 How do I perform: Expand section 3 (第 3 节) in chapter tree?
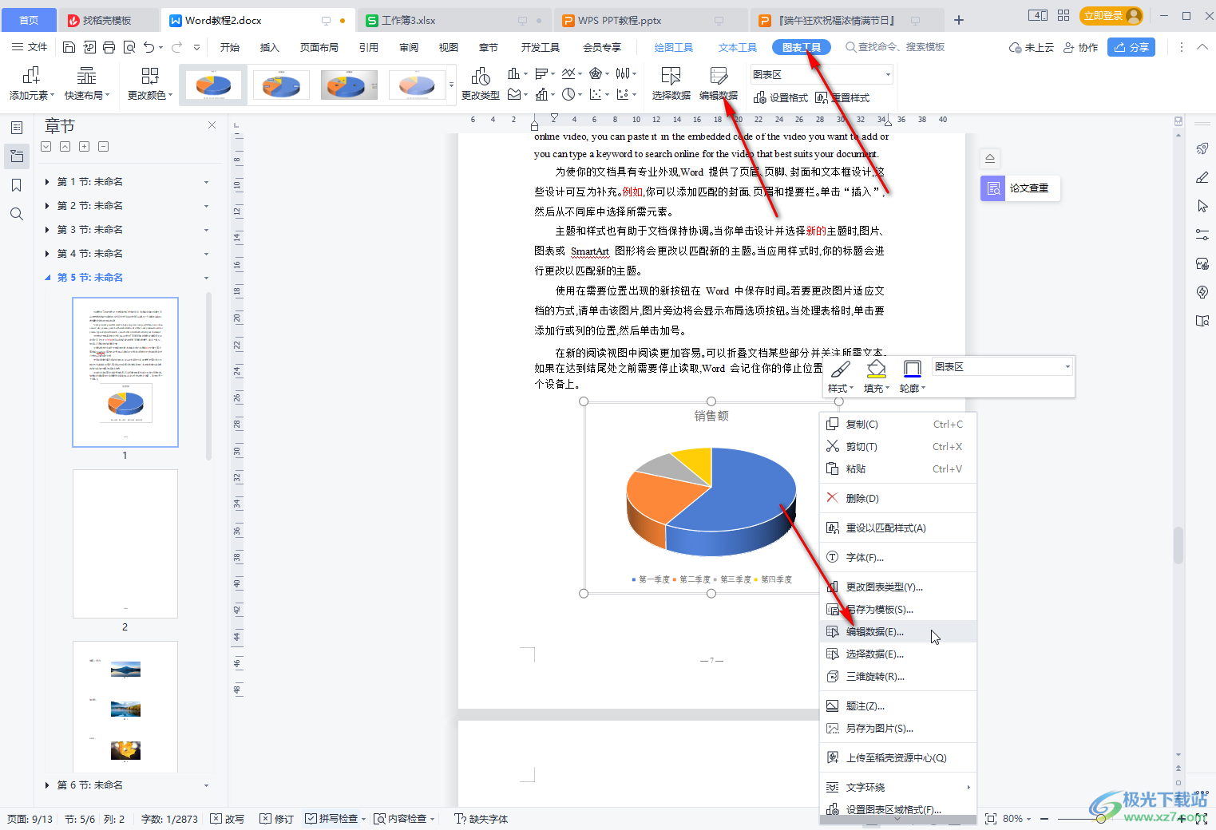[x=47, y=230]
